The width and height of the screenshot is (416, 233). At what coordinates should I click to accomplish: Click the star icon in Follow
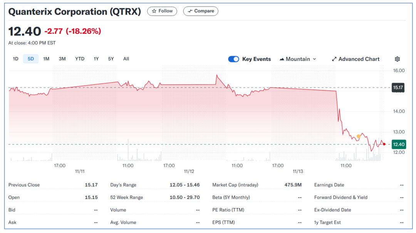click(x=154, y=11)
